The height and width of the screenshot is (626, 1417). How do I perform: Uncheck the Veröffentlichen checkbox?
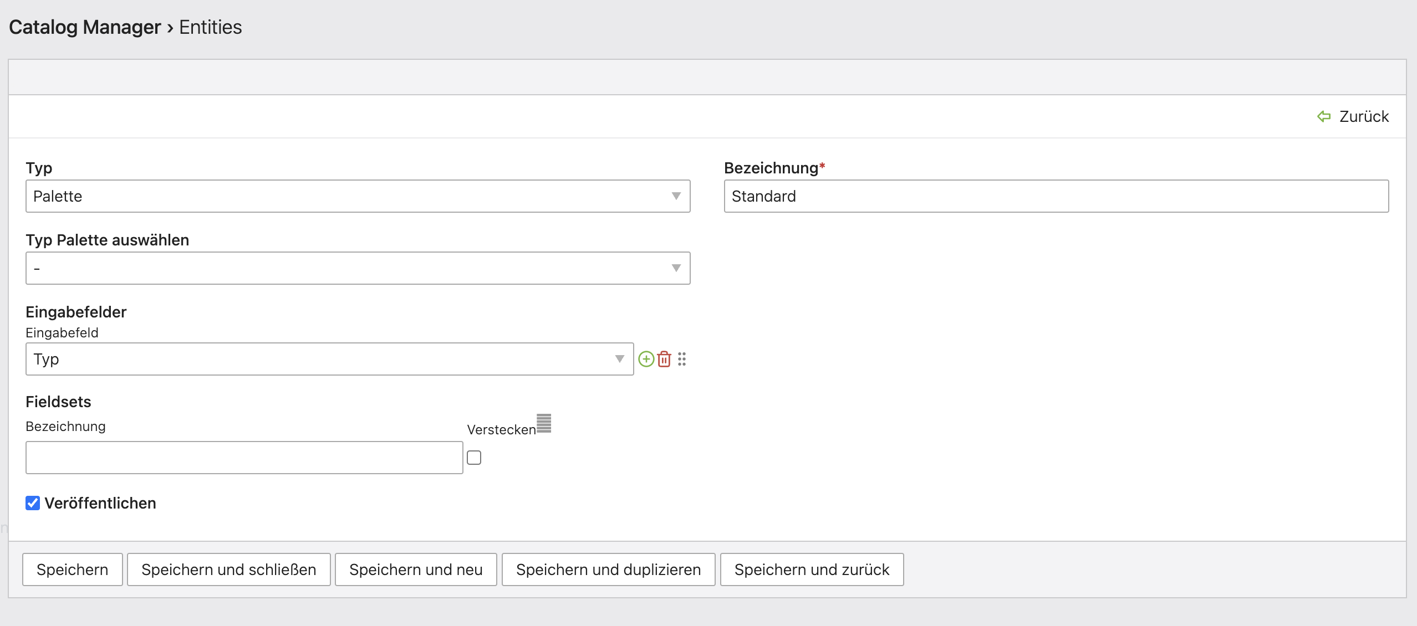pos(33,503)
